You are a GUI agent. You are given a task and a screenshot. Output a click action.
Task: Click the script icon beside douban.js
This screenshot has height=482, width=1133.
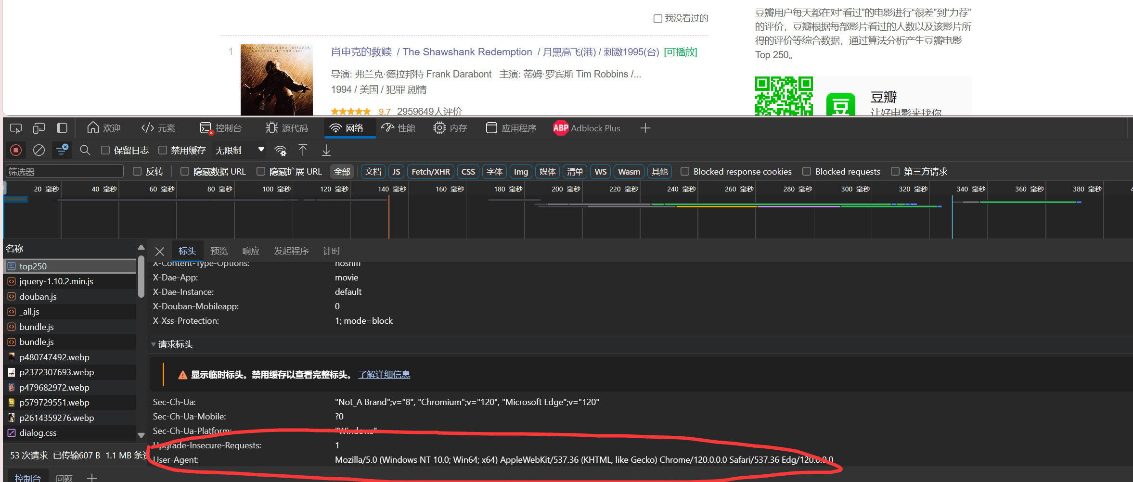[12, 297]
